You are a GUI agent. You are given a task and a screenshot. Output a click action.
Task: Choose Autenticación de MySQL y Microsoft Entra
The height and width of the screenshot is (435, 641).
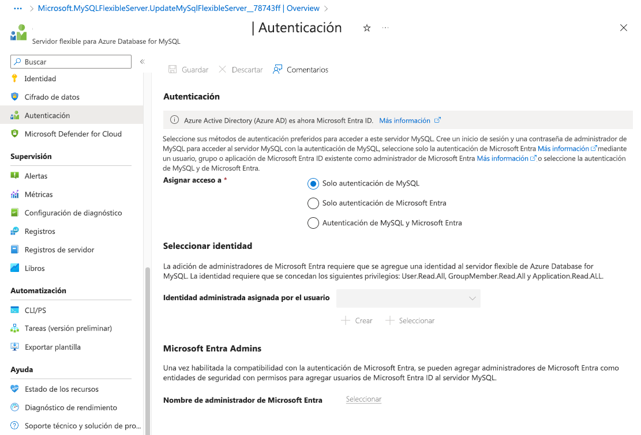pos(313,222)
